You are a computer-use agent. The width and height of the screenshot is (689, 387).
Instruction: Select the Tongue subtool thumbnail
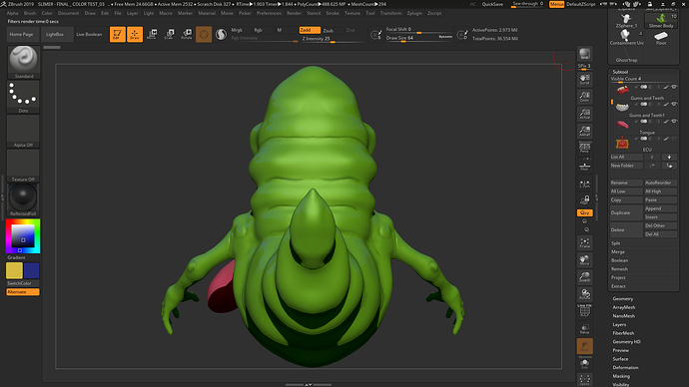622,125
